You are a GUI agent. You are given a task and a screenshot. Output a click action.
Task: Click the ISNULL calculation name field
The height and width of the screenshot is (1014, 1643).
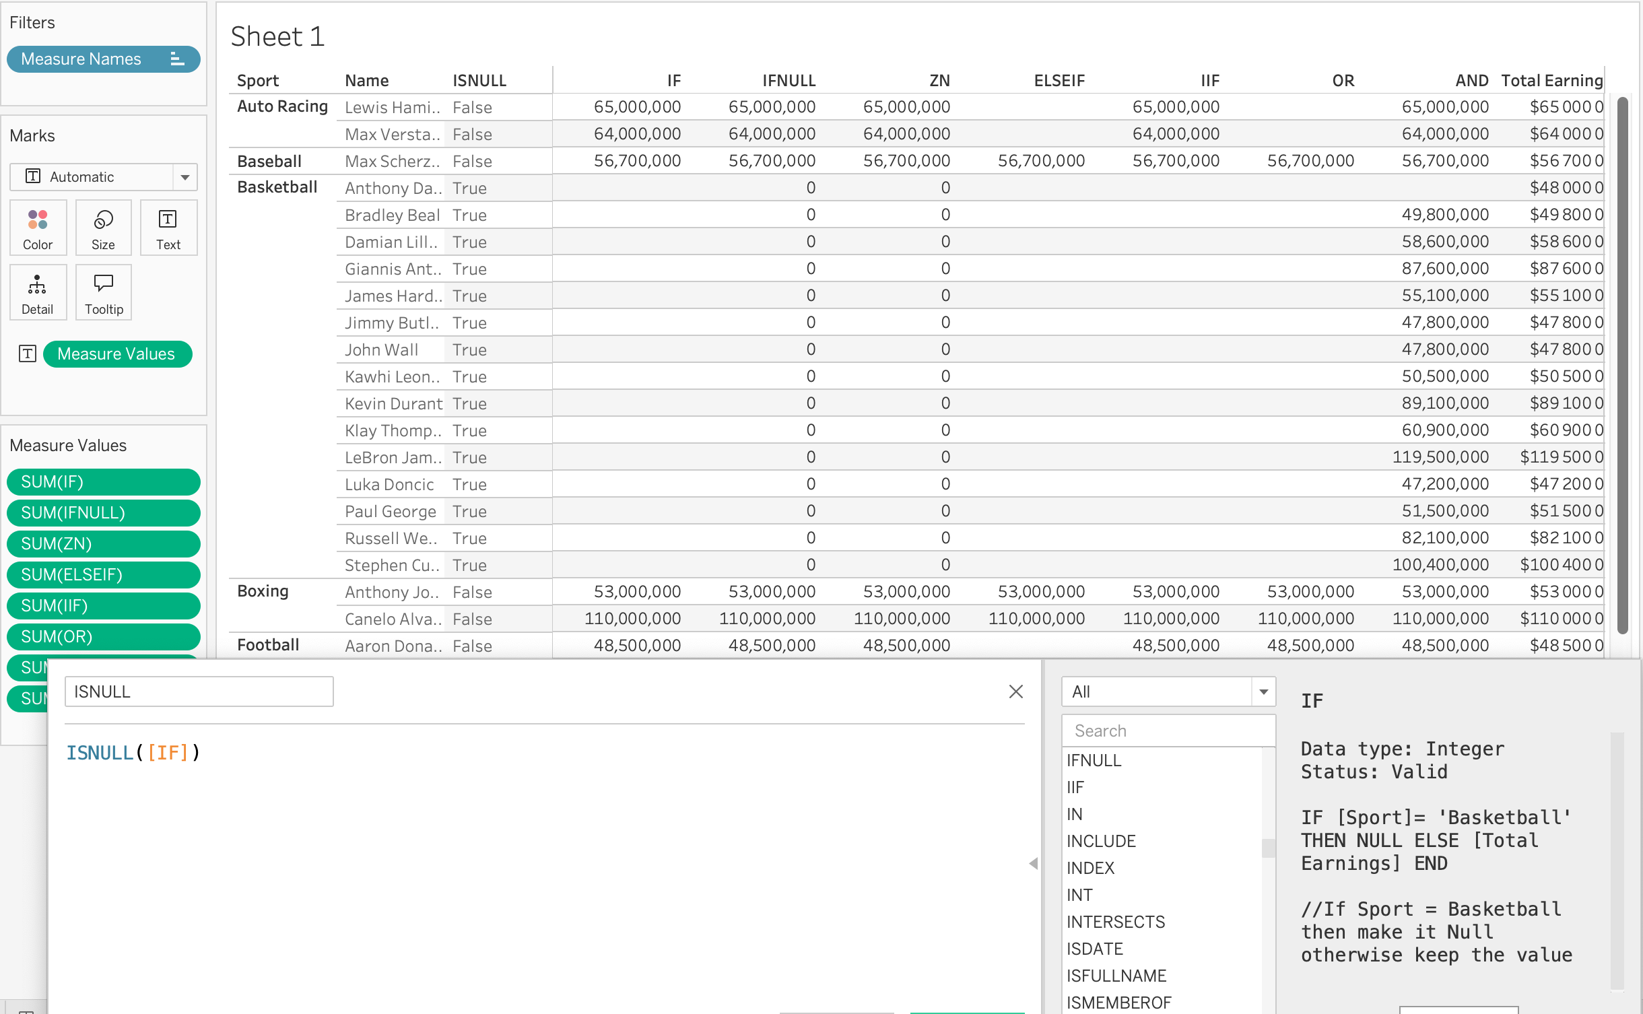tap(199, 691)
